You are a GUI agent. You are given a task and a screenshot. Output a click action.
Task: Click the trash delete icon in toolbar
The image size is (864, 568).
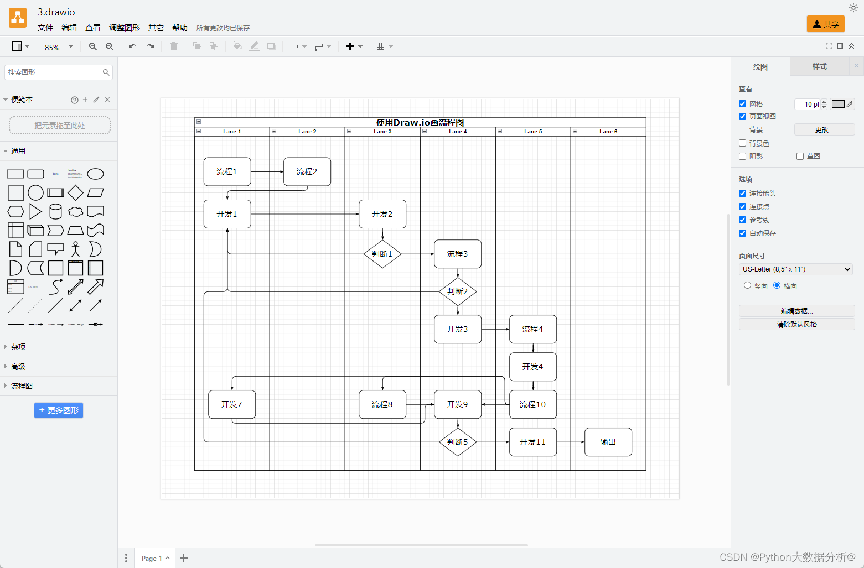[x=174, y=46]
